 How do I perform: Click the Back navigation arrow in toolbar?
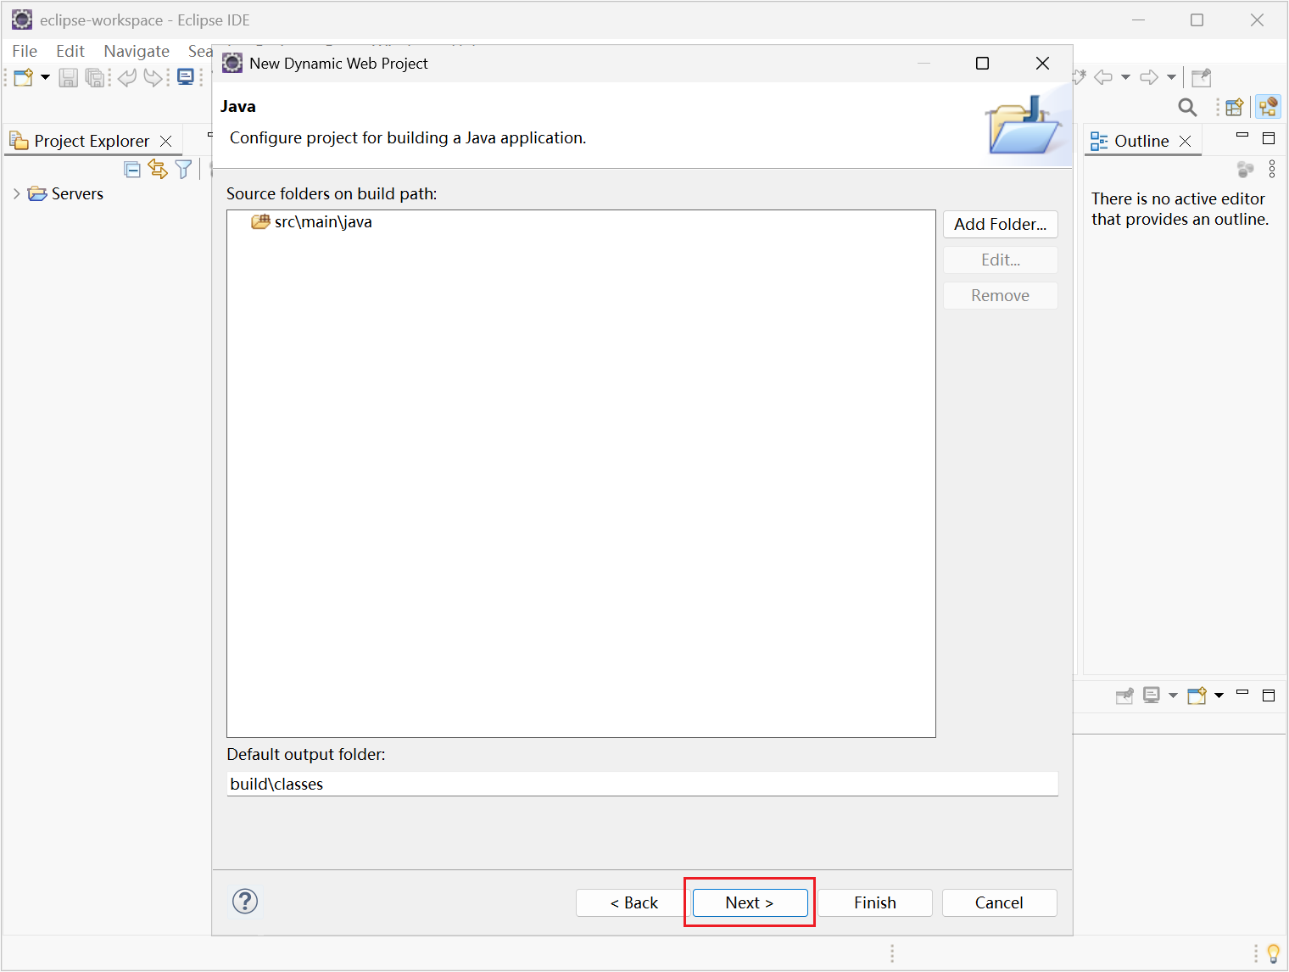1103,77
